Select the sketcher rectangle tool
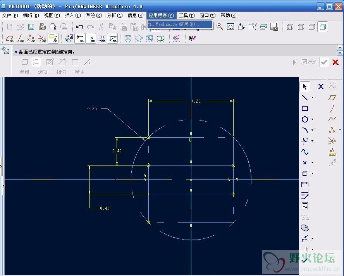This screenshot has width=344, height=276. 305,108
